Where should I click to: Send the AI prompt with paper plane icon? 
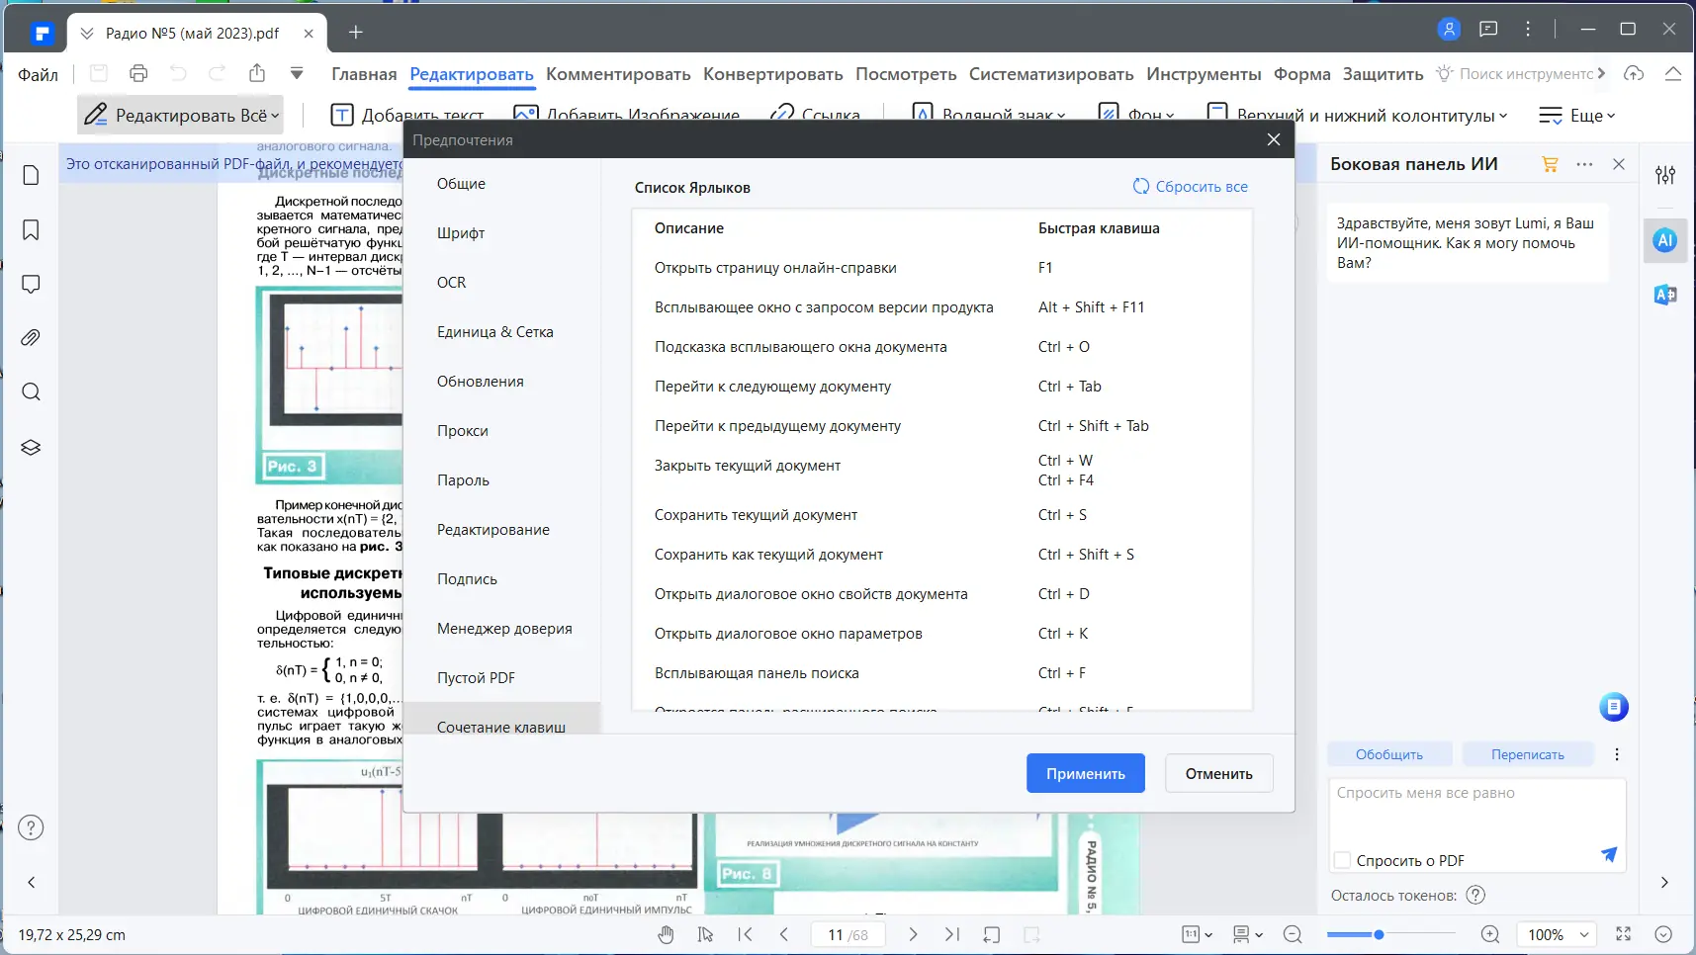pos(1609,854)
